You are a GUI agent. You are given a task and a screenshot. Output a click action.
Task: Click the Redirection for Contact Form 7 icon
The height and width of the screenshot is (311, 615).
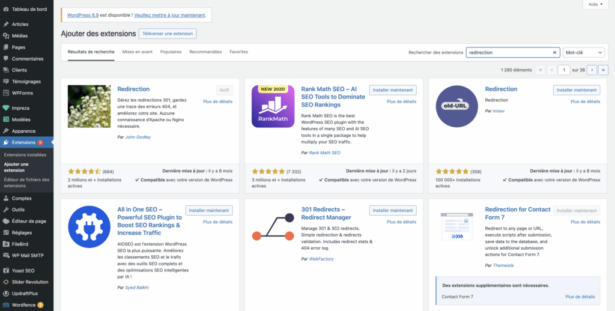(x=456, y=226)
